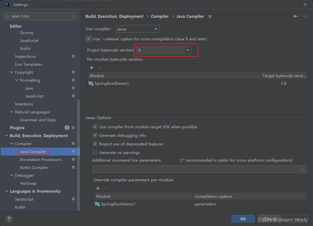Click the Plugins update count badge
This screenshot has height=226, width=313.
(67, 128)
